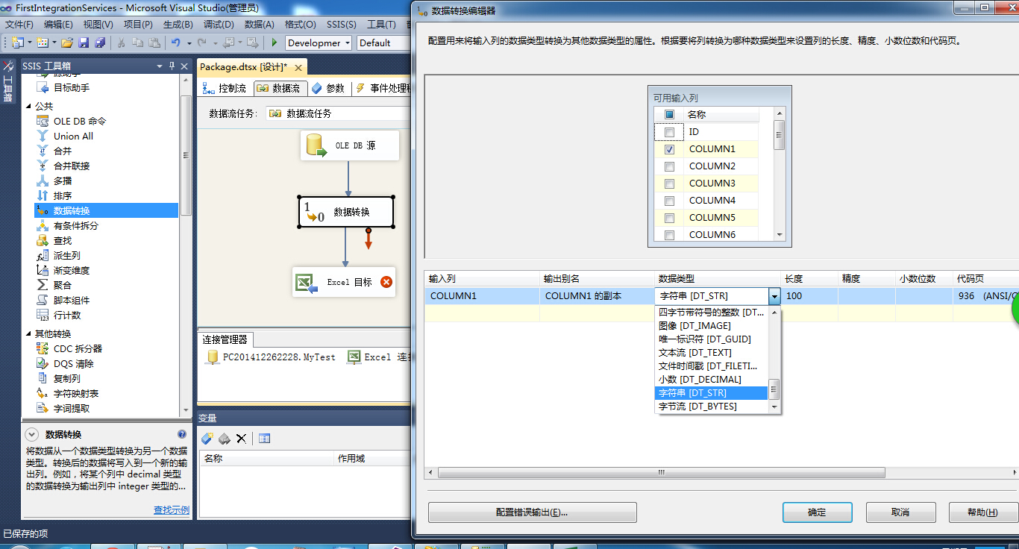
Task: Open the 视图(V) menu
Action: [98, 24]
